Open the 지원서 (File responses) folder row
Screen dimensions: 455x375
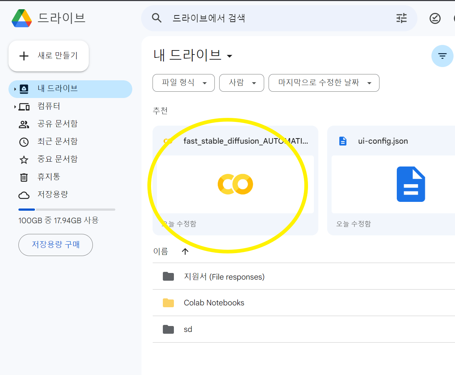coord(304,276)
